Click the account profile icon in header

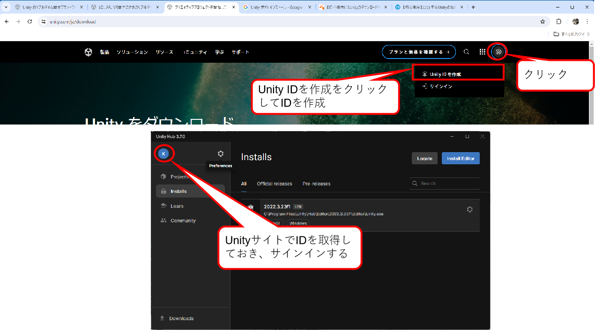click(498, 52)
